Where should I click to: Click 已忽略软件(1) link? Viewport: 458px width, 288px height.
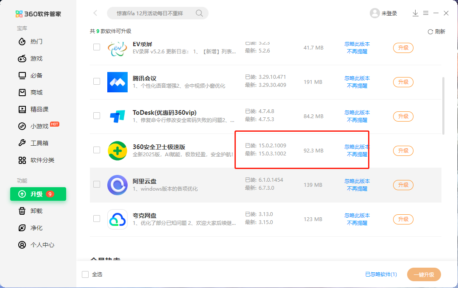(381, 274)
